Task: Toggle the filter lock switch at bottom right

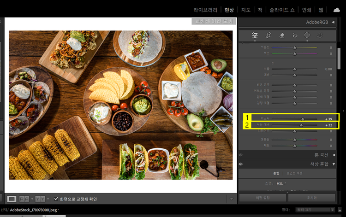Action: pyautogui.click(x=340, y=210)
